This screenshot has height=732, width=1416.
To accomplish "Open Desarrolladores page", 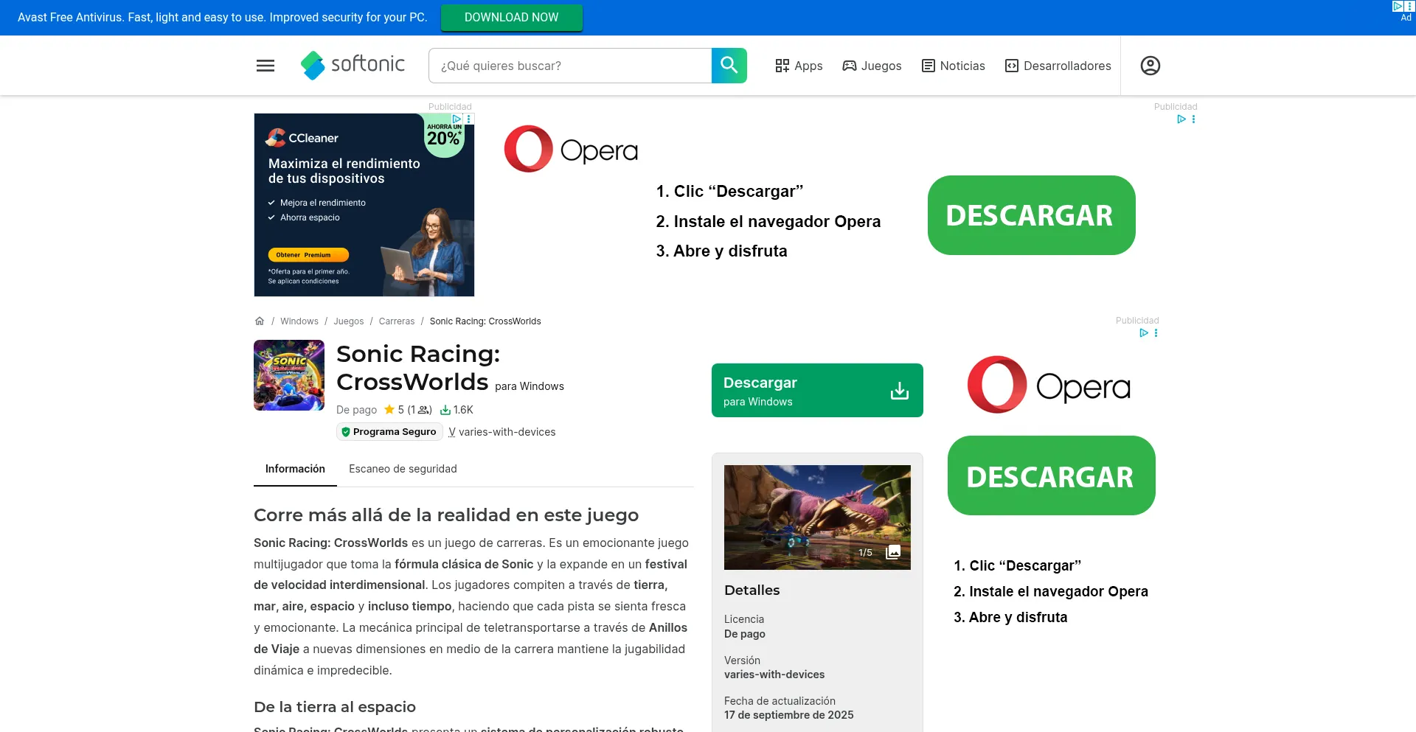I will tap(1058, 66).
